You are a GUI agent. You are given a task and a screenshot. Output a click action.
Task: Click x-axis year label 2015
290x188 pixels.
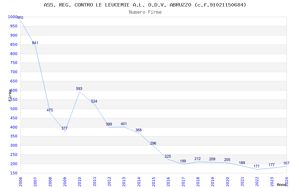point(154,182)
